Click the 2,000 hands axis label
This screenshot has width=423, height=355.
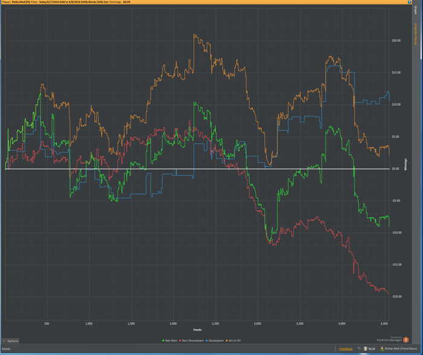click(173, 324)
